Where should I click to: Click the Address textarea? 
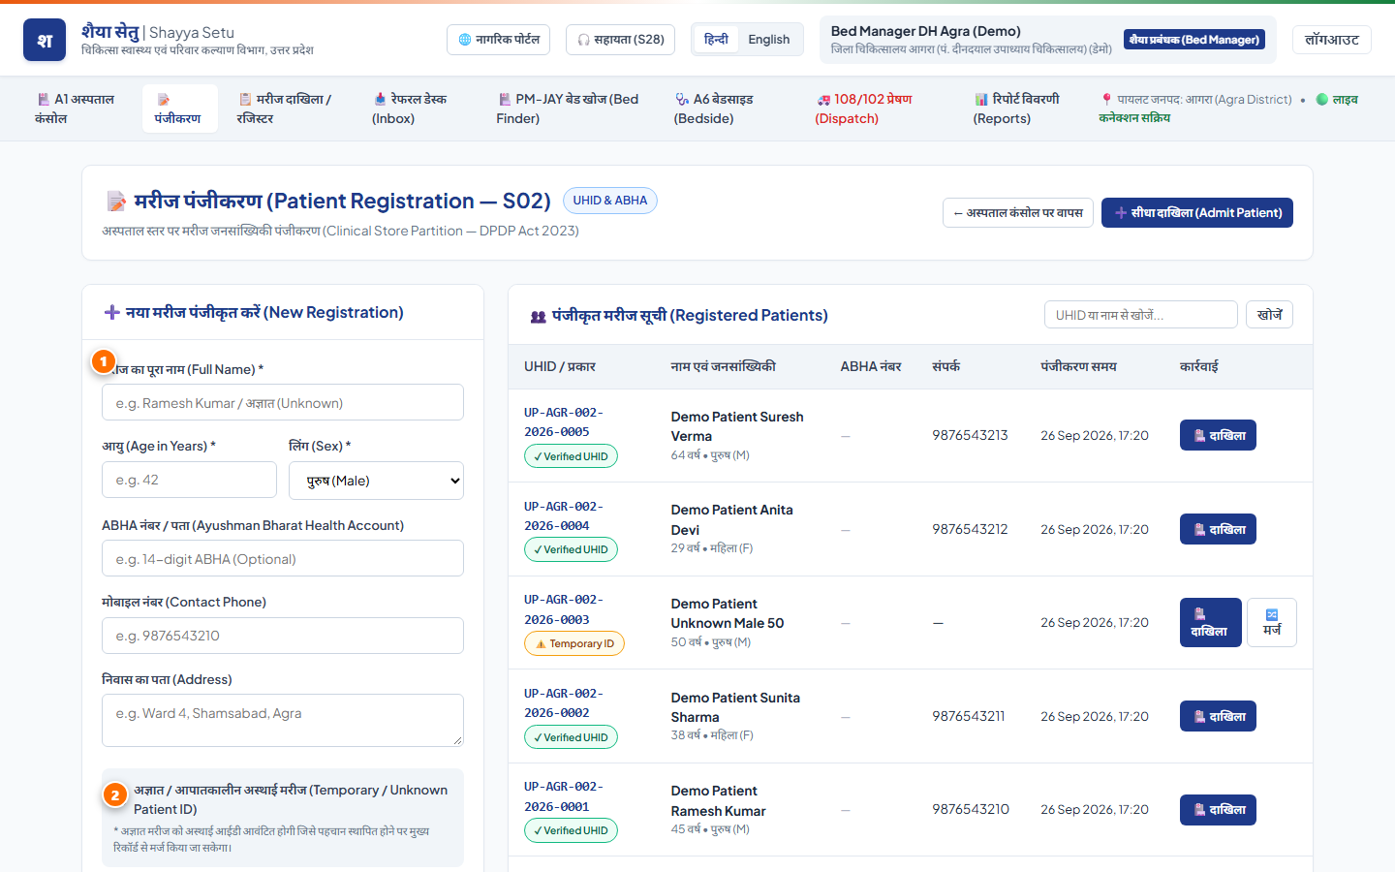tap(283, 720)
